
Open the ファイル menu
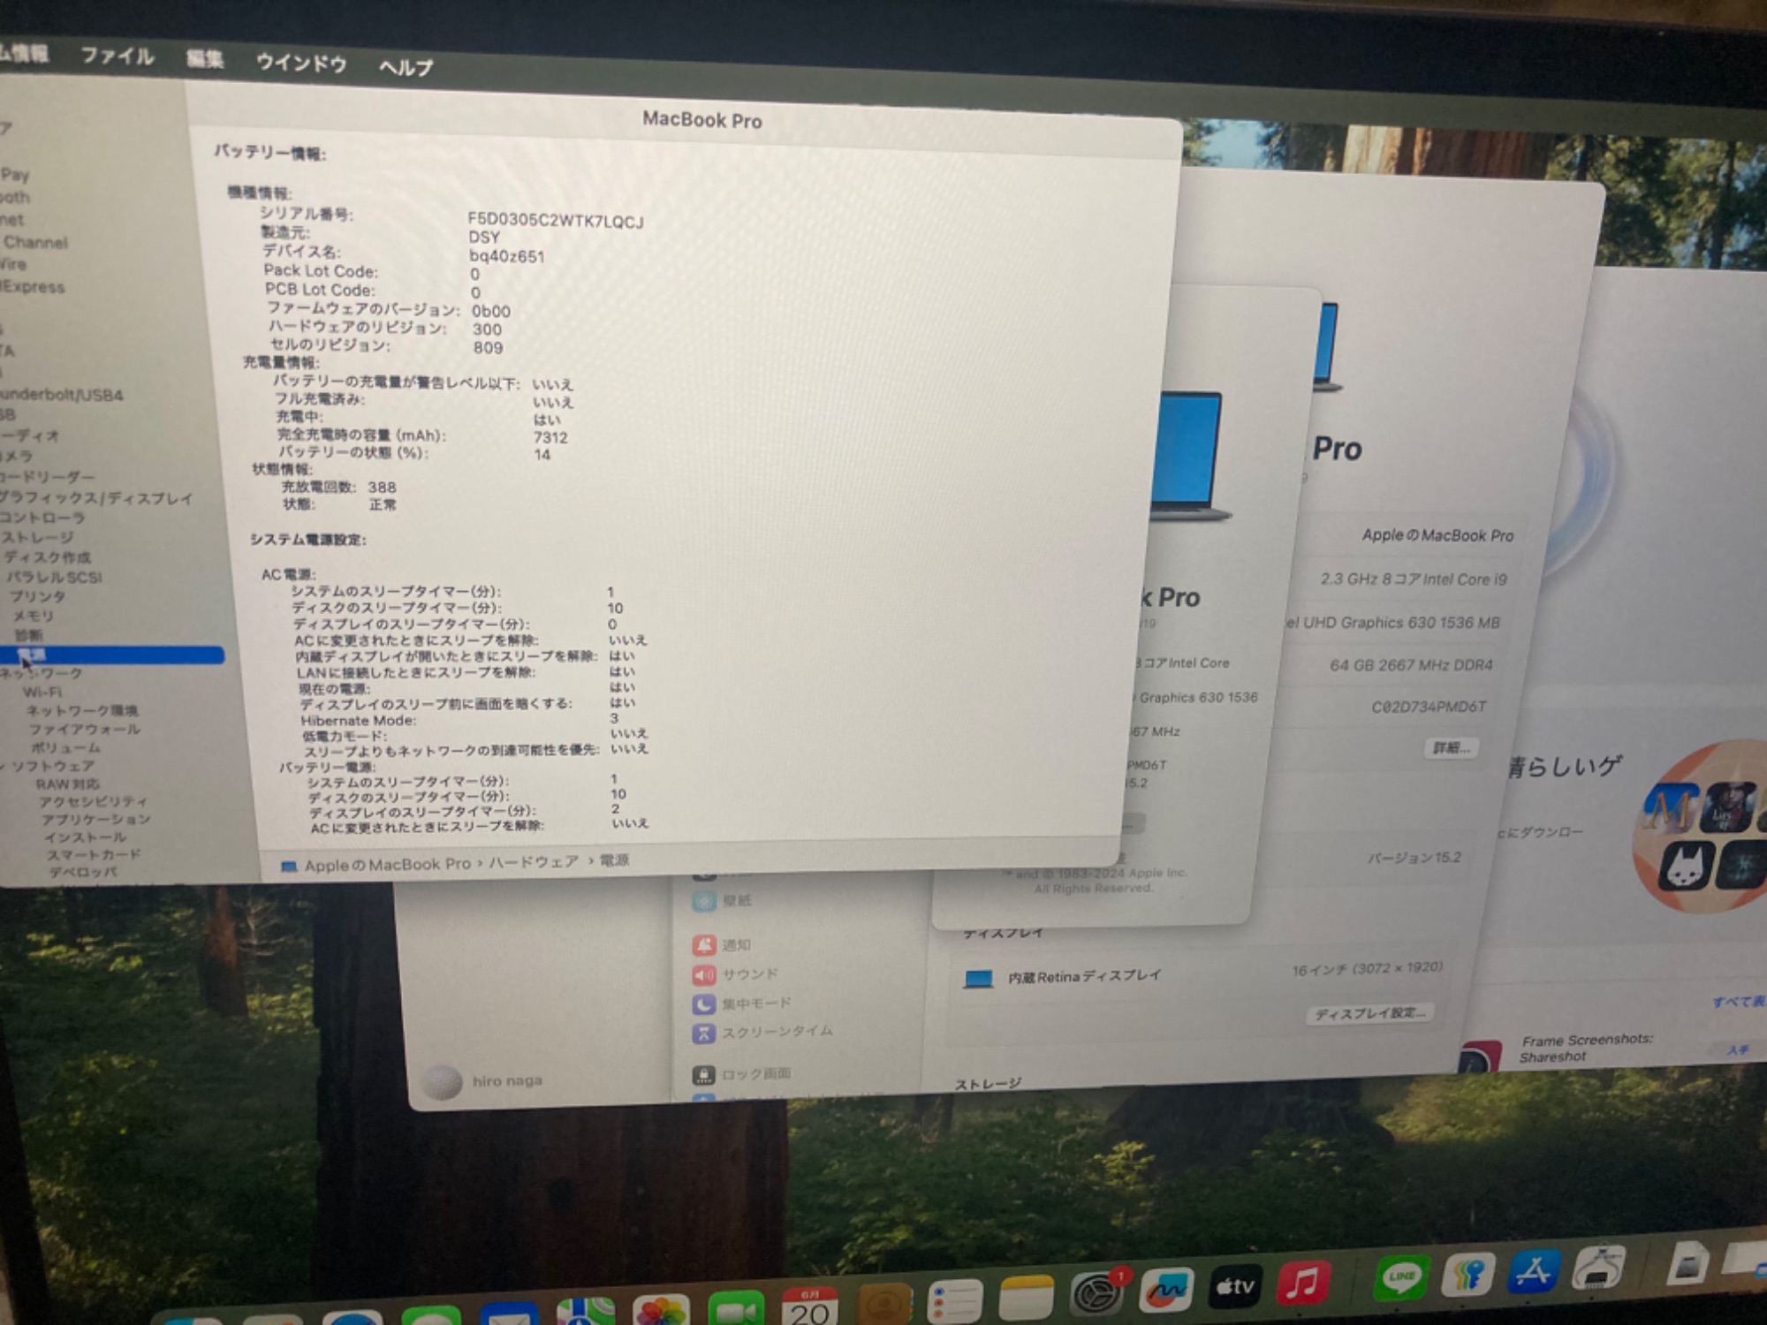118,57
